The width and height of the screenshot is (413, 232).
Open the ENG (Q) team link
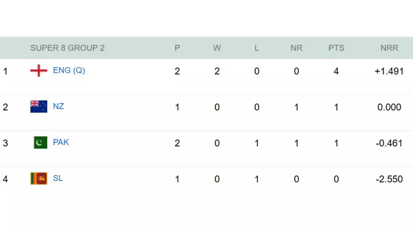tap(69, 71)
